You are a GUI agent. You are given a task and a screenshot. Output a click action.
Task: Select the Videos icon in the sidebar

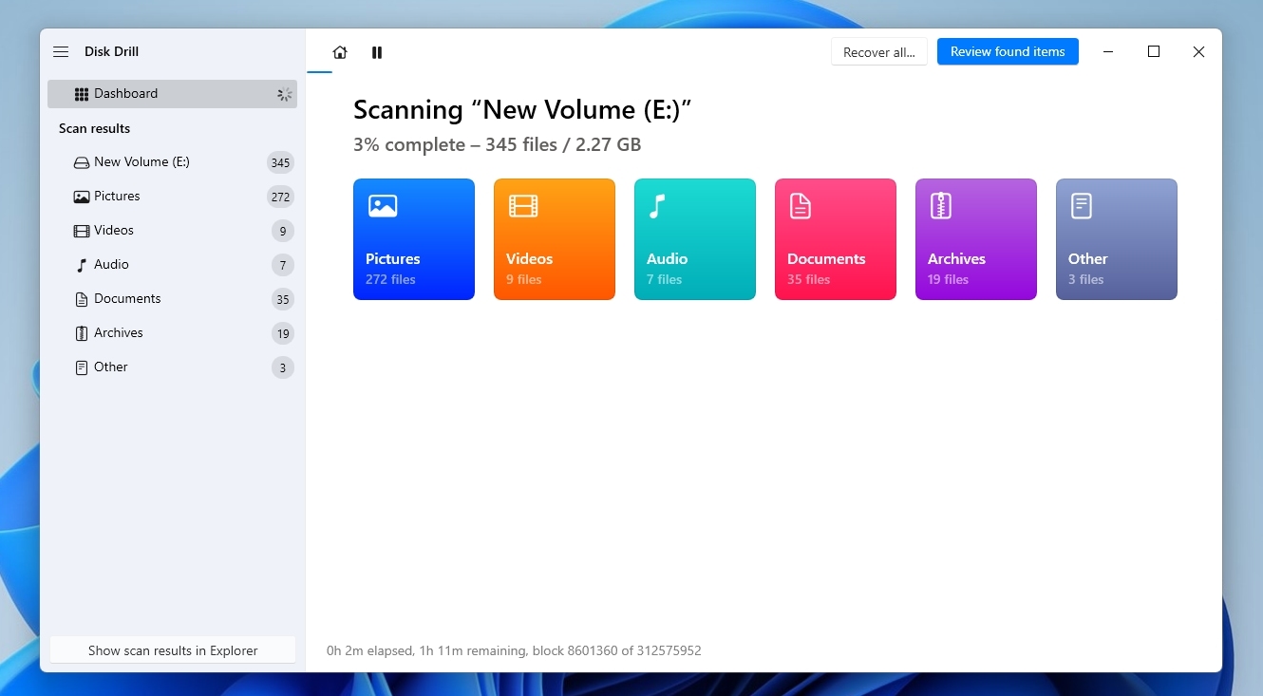pos(81,230)
